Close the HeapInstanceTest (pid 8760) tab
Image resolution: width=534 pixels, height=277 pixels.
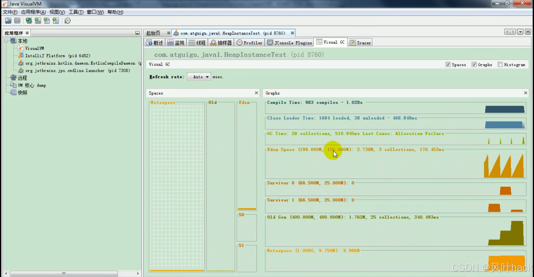pos(292,33)
